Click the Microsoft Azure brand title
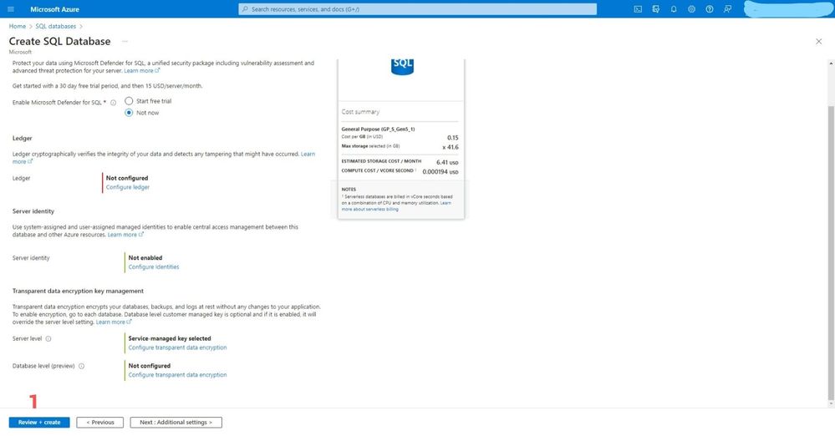 click(x=55, y=9)
